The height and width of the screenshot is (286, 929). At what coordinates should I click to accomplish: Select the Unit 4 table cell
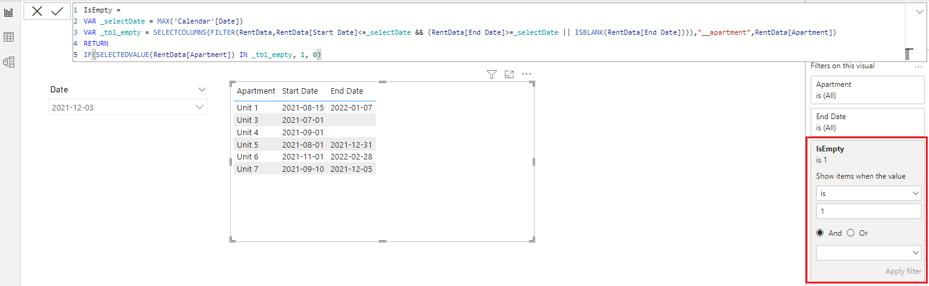coord(247,132)
